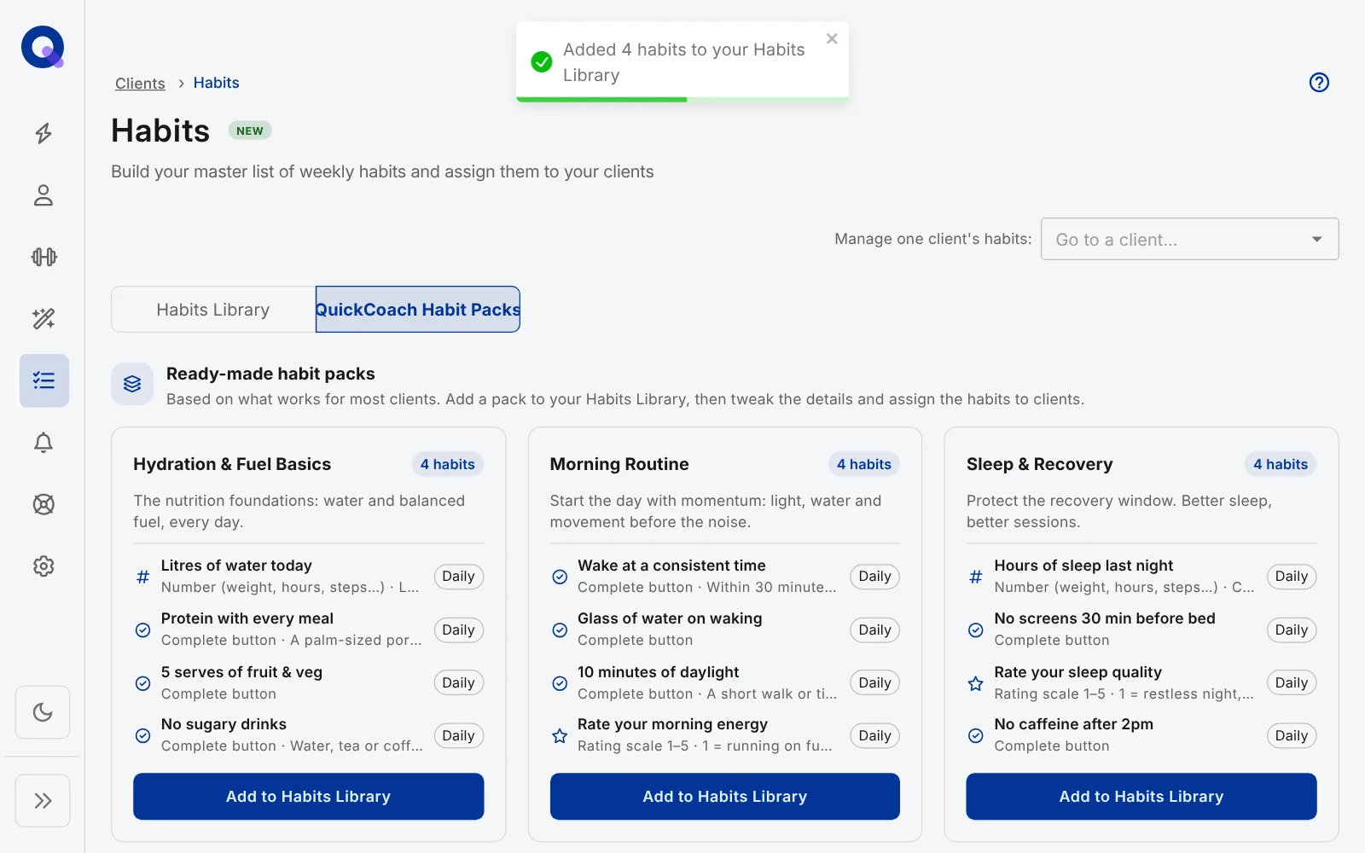
Task: Open the dumbbell exercises icon in sidebar
Action: pyautogui.click(x=44, y=257)
